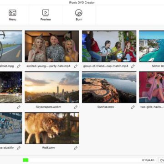Image resolution: width=164 pixels, height=164 pixels.
Task: Select the Sunrise cliff road thumbnail
Action: (109, 87)
